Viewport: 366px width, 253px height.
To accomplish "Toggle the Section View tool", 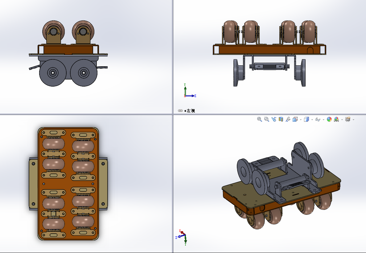I will (281, 119).
